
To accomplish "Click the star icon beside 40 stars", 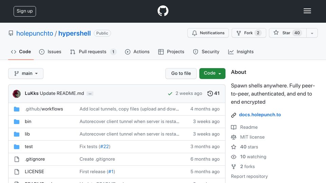I will pyautogui.click(x=234, y=147).
